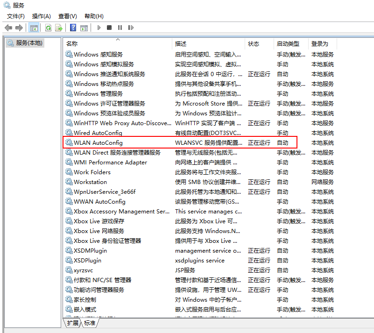Select Xbox Live 游戏保存 service name
The image size is (374, 333).
point(99,221)
